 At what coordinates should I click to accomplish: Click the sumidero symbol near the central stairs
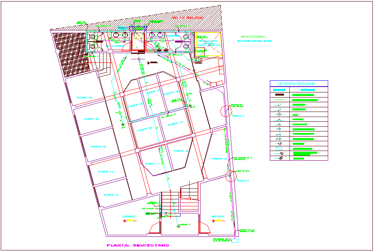178,226
